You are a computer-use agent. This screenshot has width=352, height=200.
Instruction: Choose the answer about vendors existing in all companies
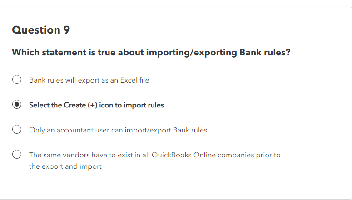pos(17,154)
